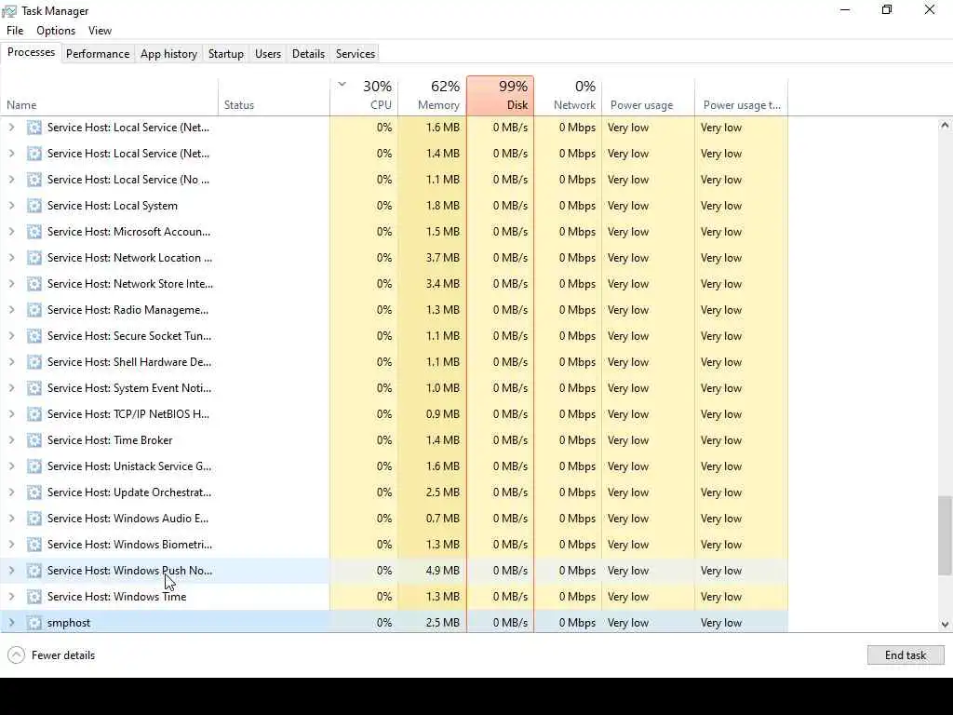The height and width of the screenshot is (715, 953).
Task: Open the File menu
Action: point(15,31)
